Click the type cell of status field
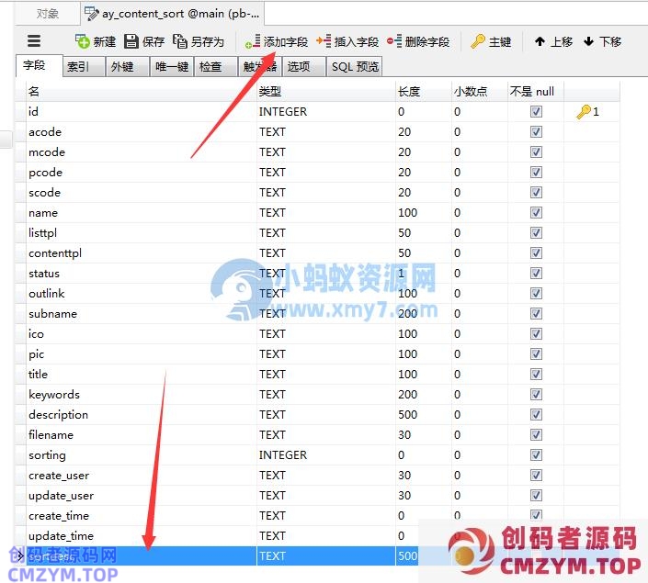Image resolution: width=648 pixels, height=583 pixels. click(272, 274)
